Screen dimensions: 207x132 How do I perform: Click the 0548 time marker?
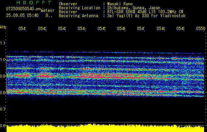tap(161, 28)
